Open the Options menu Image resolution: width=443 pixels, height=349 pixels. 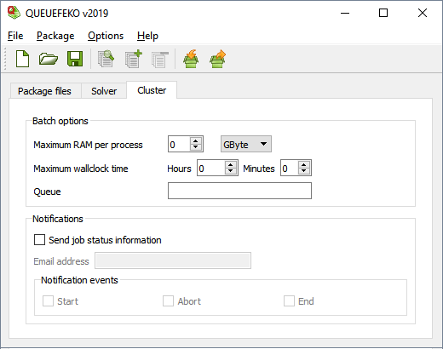(x=106, y=36)
